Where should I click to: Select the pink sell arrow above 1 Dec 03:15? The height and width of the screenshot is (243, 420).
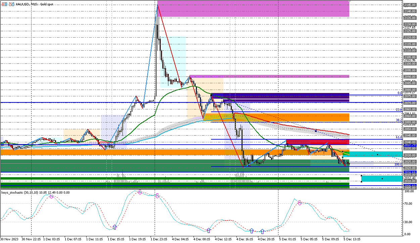[51, 196]
